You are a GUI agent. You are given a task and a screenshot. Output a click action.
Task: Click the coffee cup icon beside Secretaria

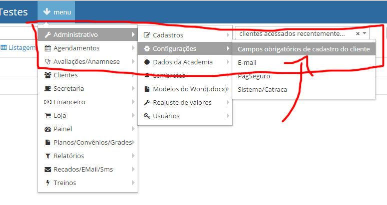tap(48, 89)
